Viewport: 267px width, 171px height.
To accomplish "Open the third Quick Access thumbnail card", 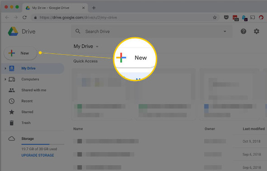I will (x=229, y=94).
